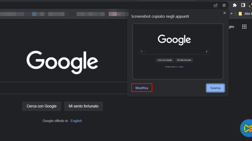Screen dimensions: 252x141
Task: Toggle the side panel icon
Action: [x=243, y=5]
